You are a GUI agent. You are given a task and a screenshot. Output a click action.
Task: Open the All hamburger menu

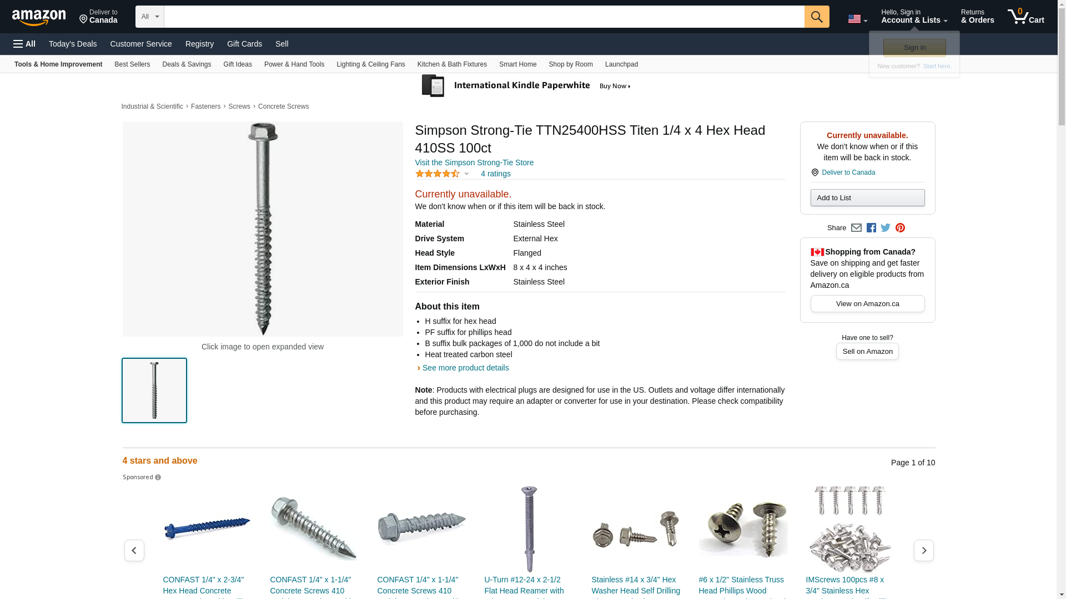coord(24,44)
